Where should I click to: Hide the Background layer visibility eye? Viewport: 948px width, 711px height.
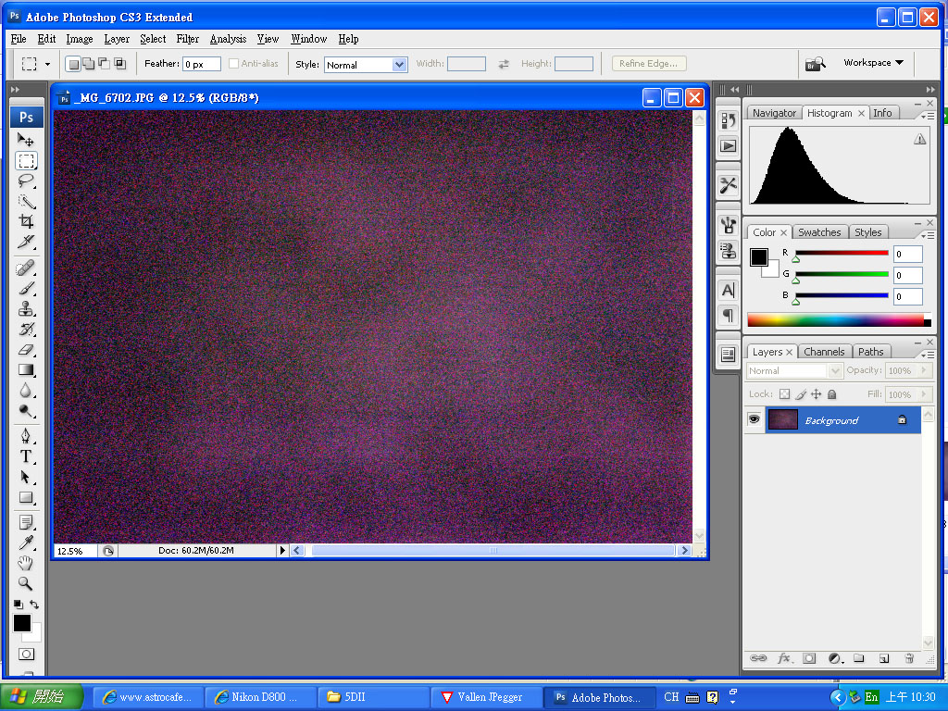tap(755, 420)
